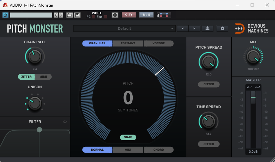Click Pitch Spread value 12.0
Image resolution: width=275 pixels, height=162 pixels.
click(x=208, y=74)
